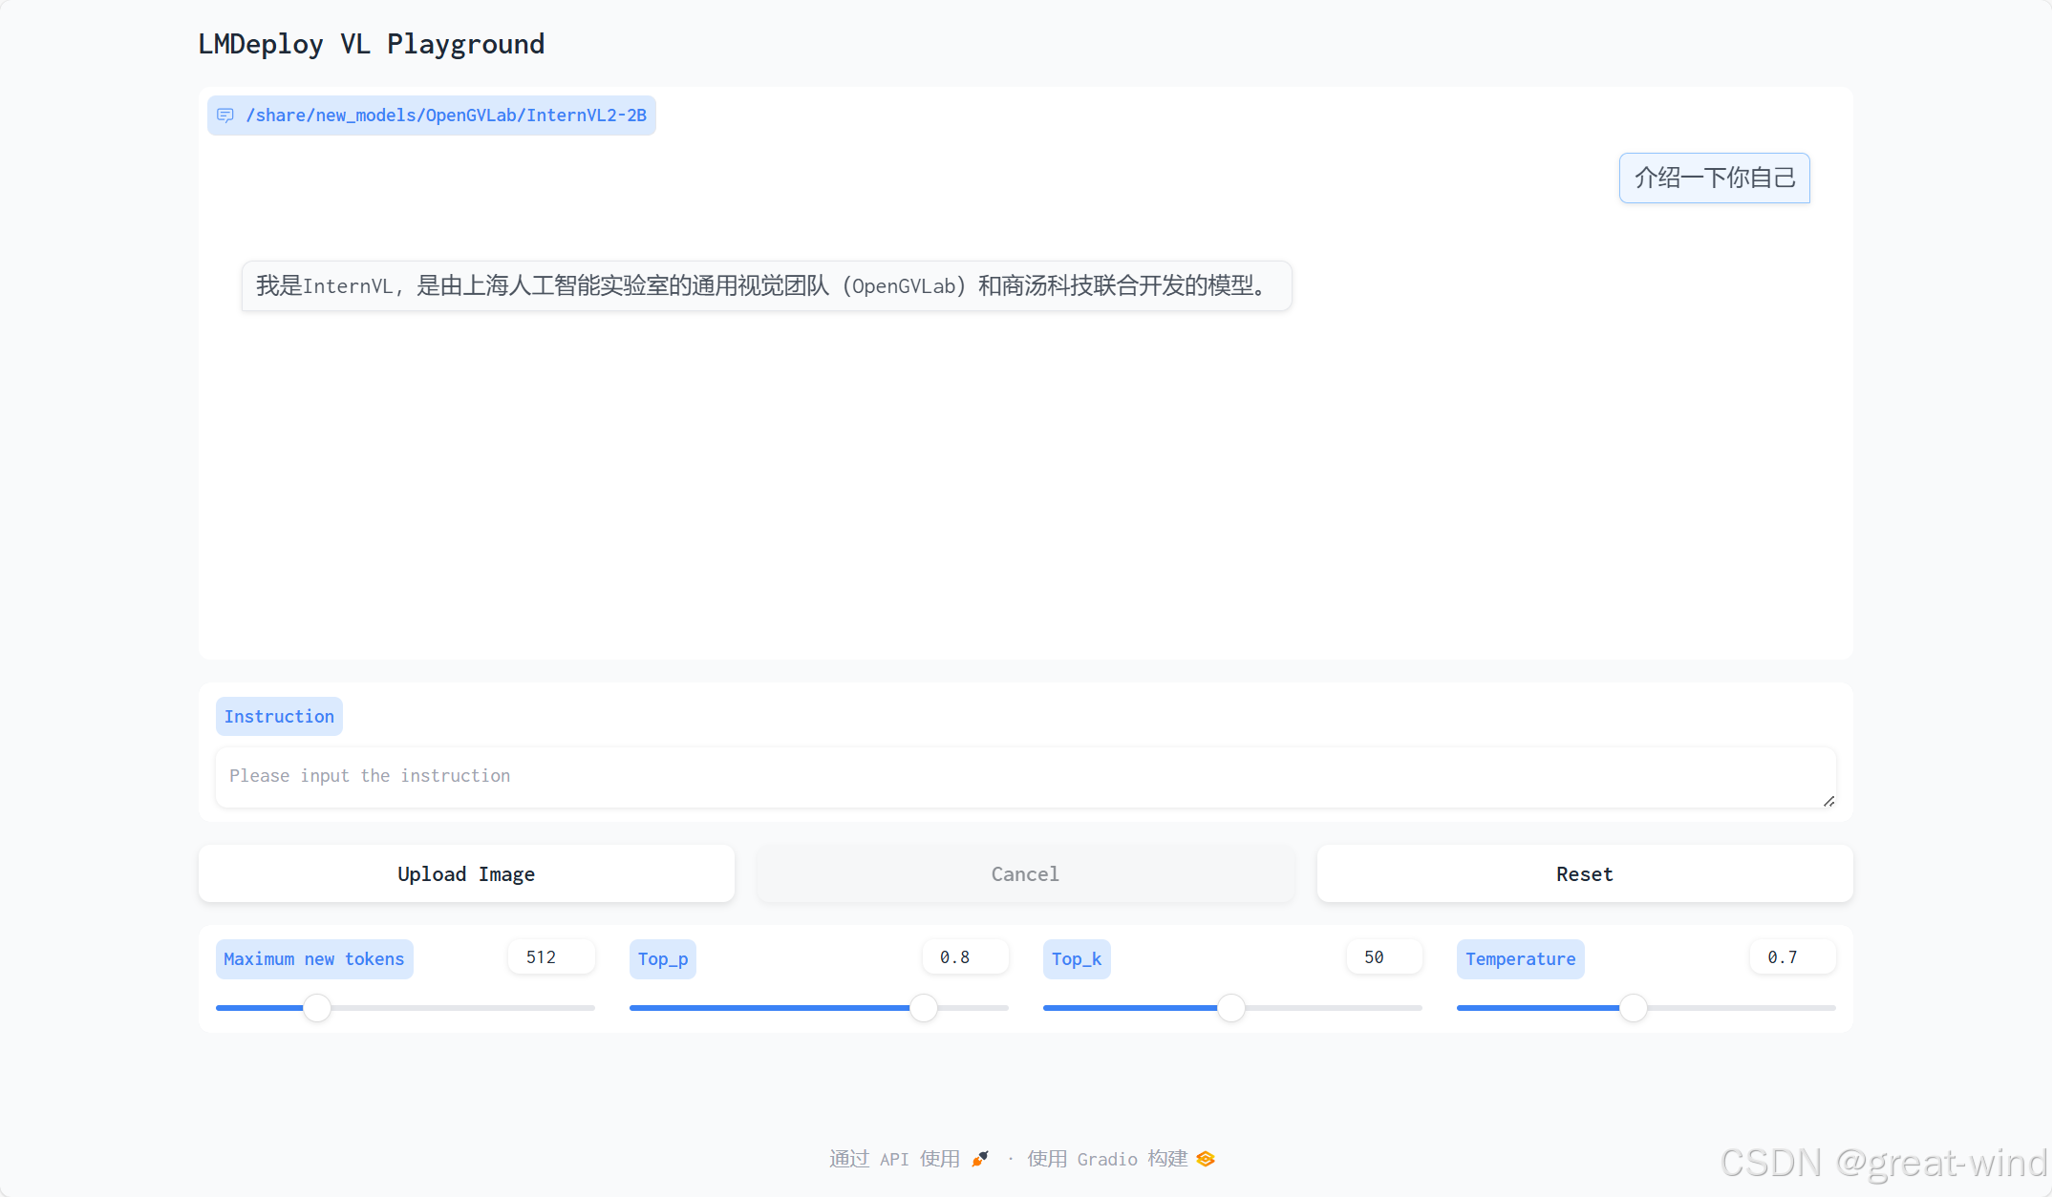The image size is (2052, 1197).
Task: Click the Instruction text input field
Action: tap(1024, 776)
